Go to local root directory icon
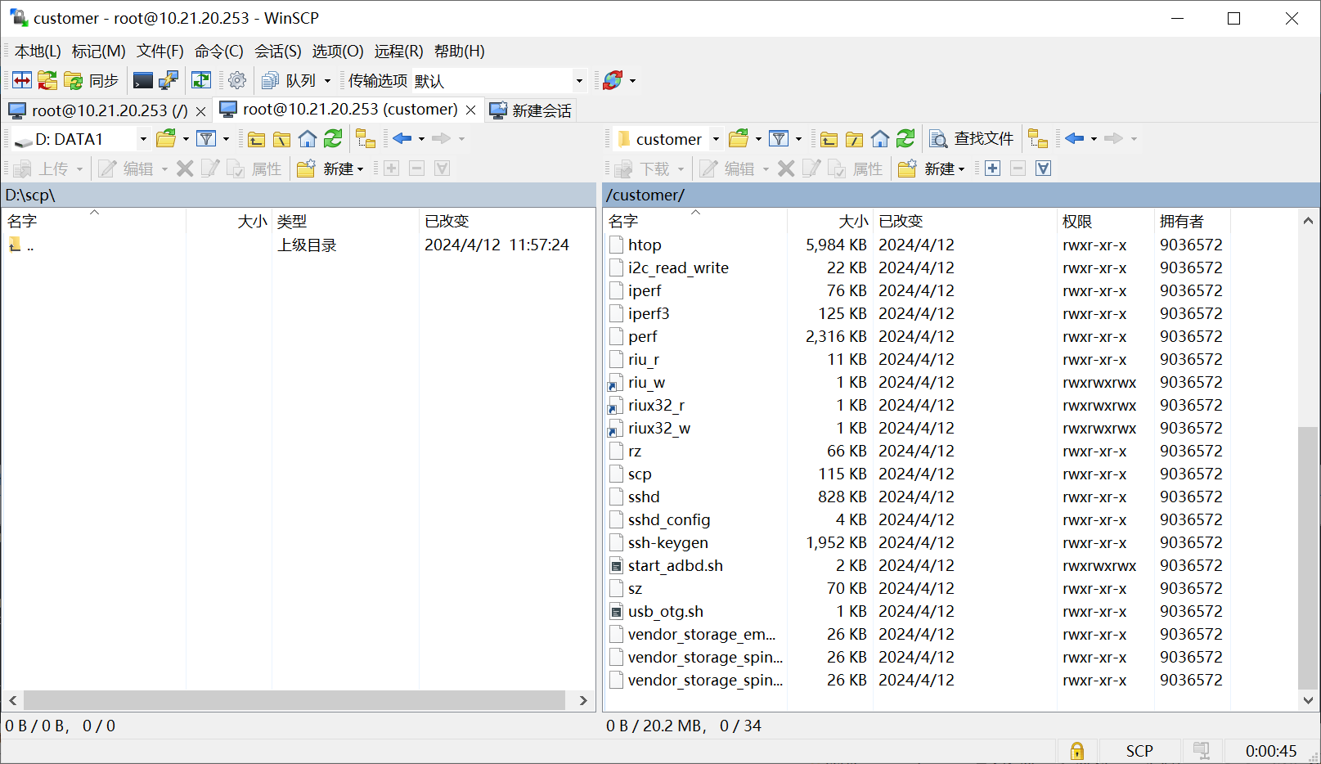The image size is (1321, 764). point(281,138)
